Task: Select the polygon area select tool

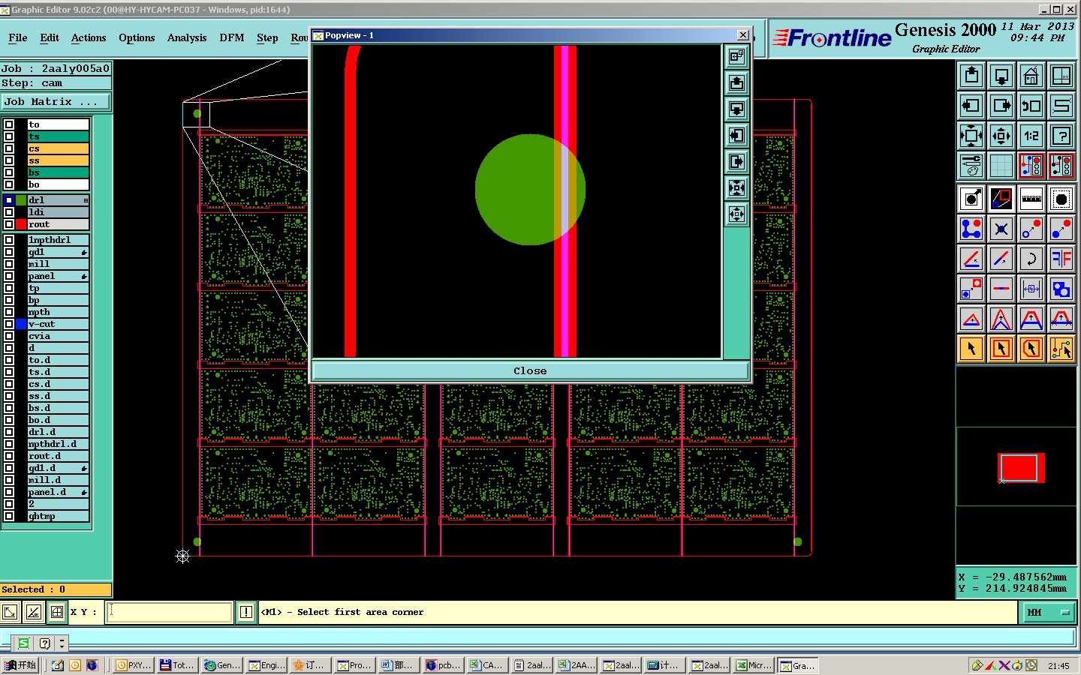Action: [x=1031, y=349]
